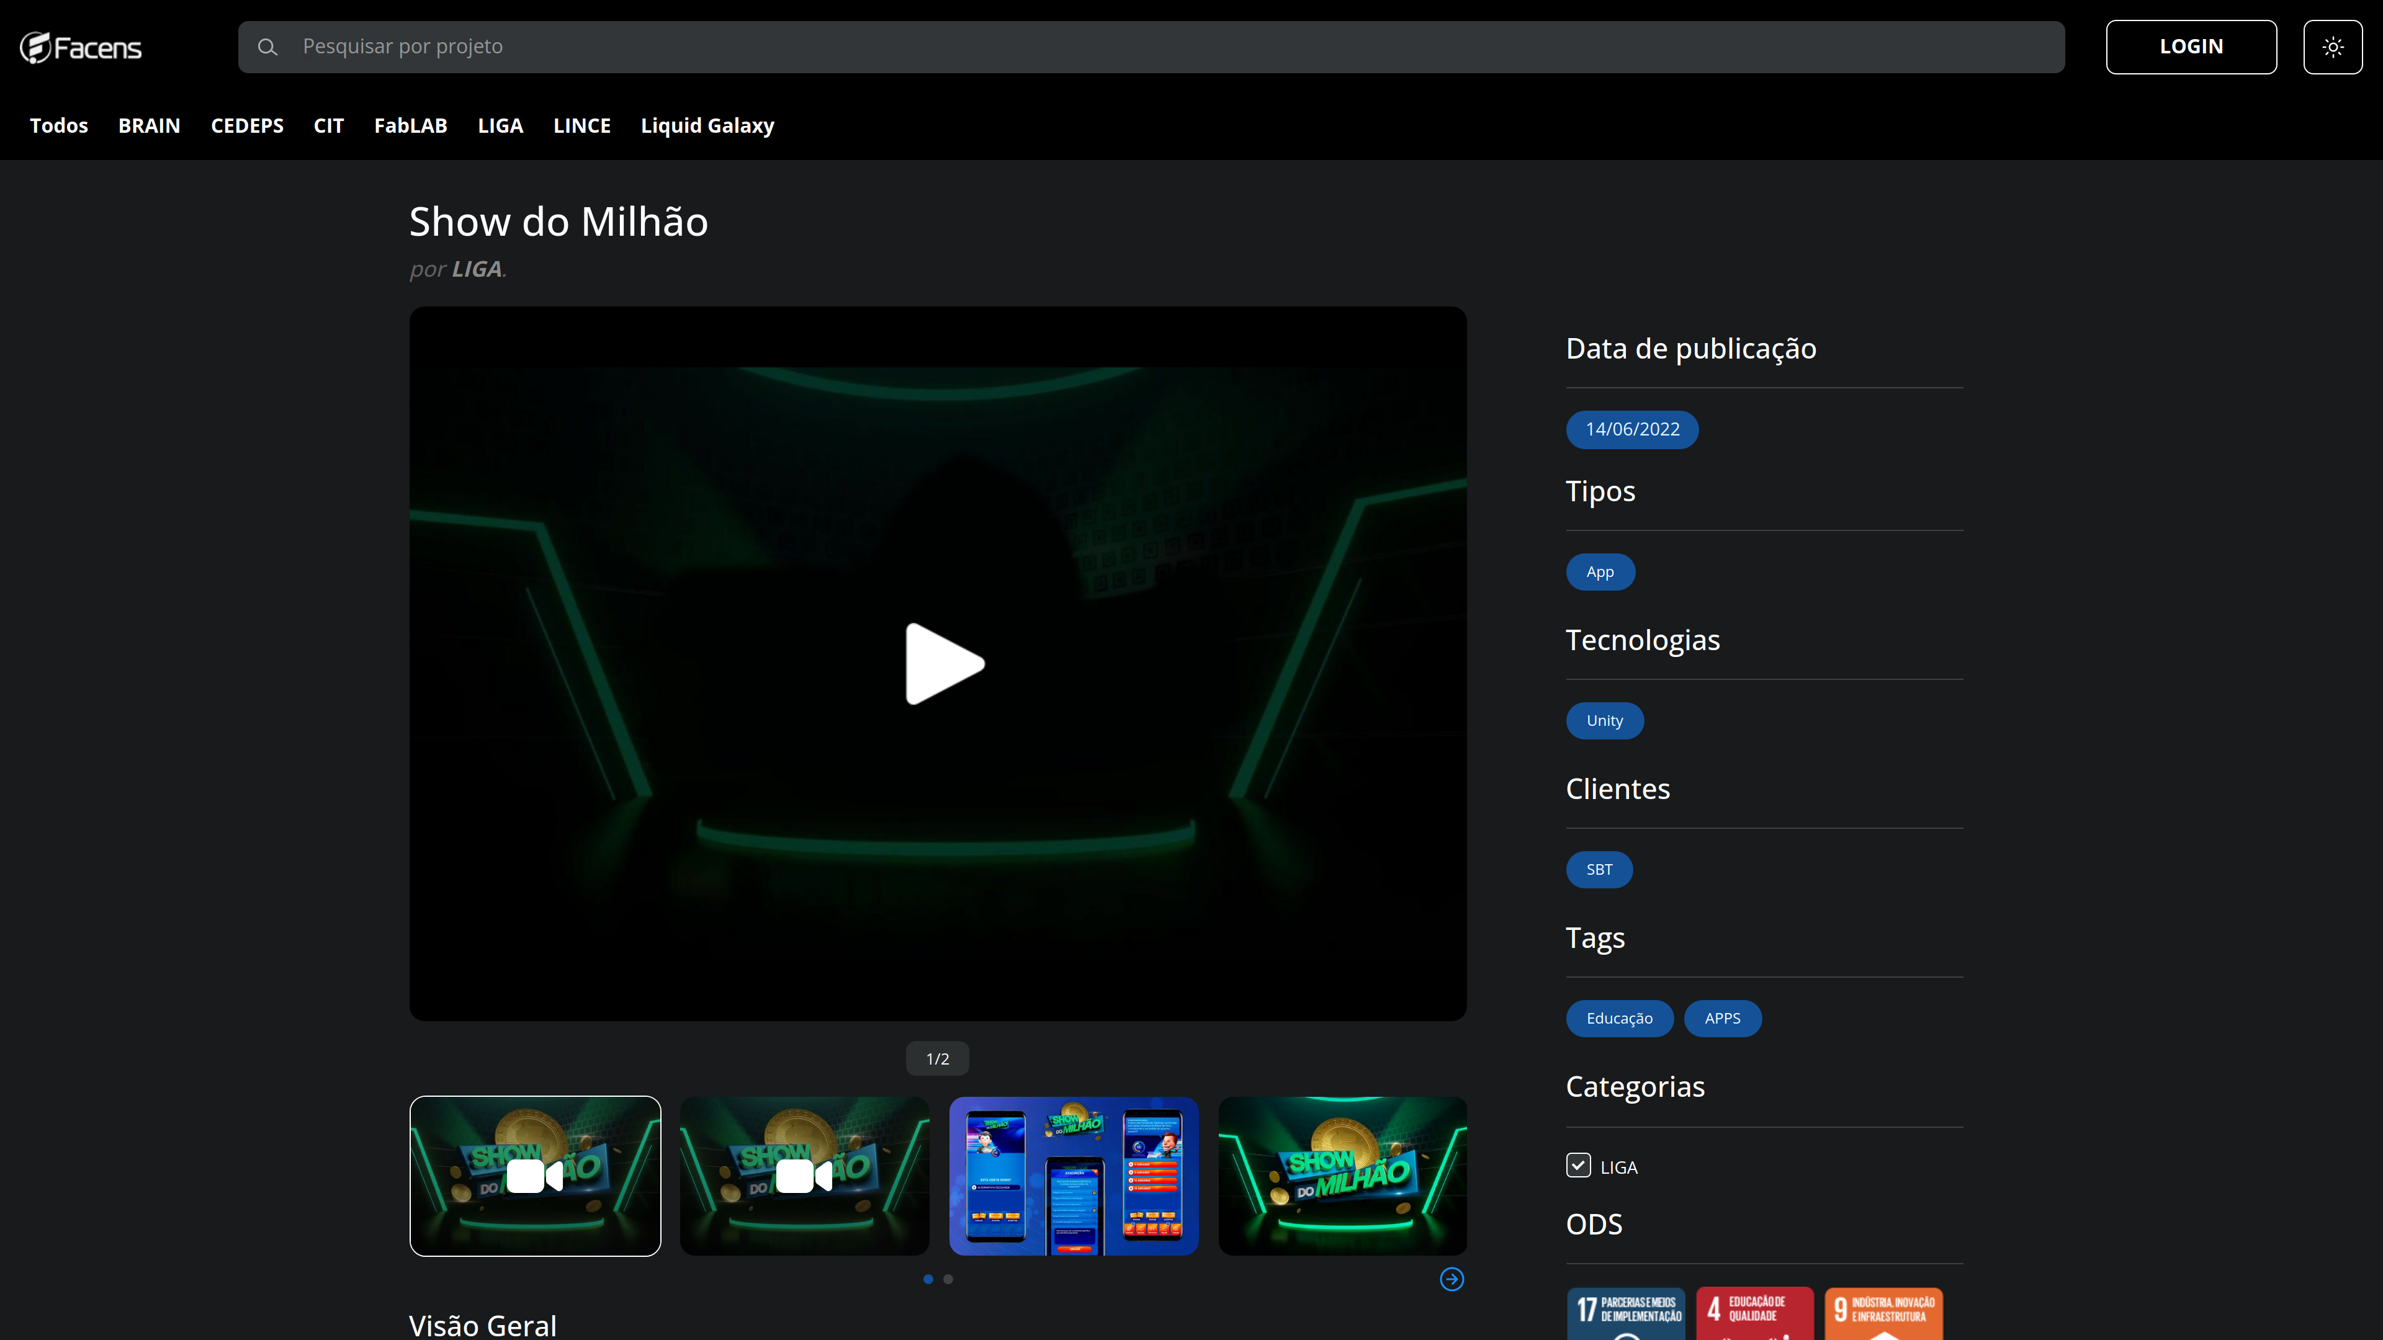Viewport: 2383px width, 1340px height.
Task: Open the phone screens thumbnail
Action: click(x=1073, y=1176)
